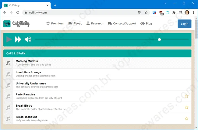Open the tab search chevron
The height and width of the screenshot is (130, 198).
(x=165, y=3)
